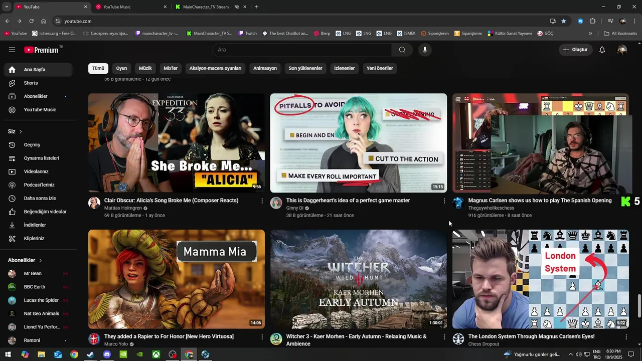This screenshot has height=361, width=642.
Task: Play the Witcher Kaer Morhen thumbnail
Action: click(359, 279)
